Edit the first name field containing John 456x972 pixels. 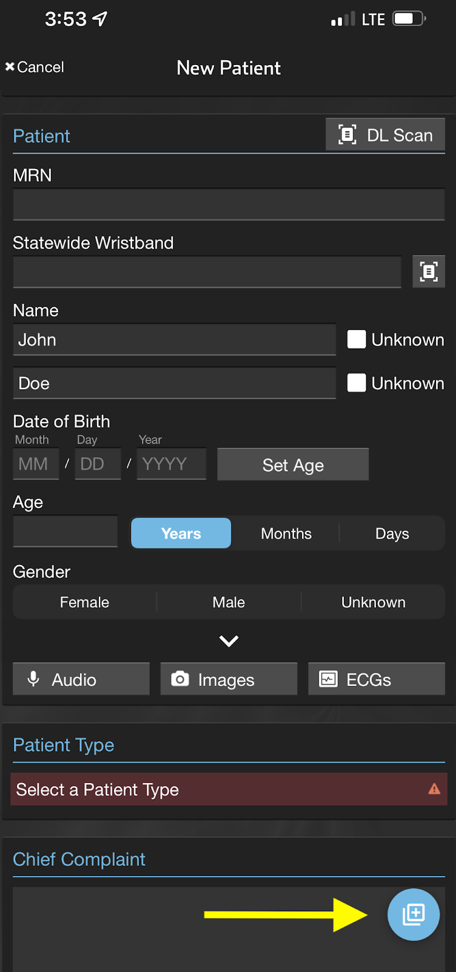pos(174,340)
